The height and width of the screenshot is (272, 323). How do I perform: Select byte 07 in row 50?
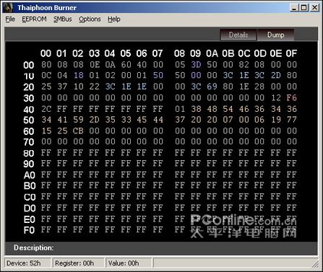(x=228, y=120)
